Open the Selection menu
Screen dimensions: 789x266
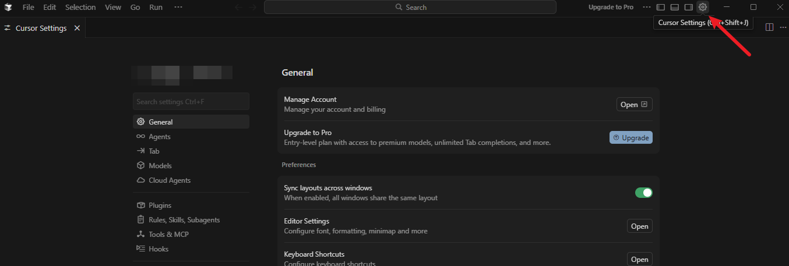[x=80, y=7]
